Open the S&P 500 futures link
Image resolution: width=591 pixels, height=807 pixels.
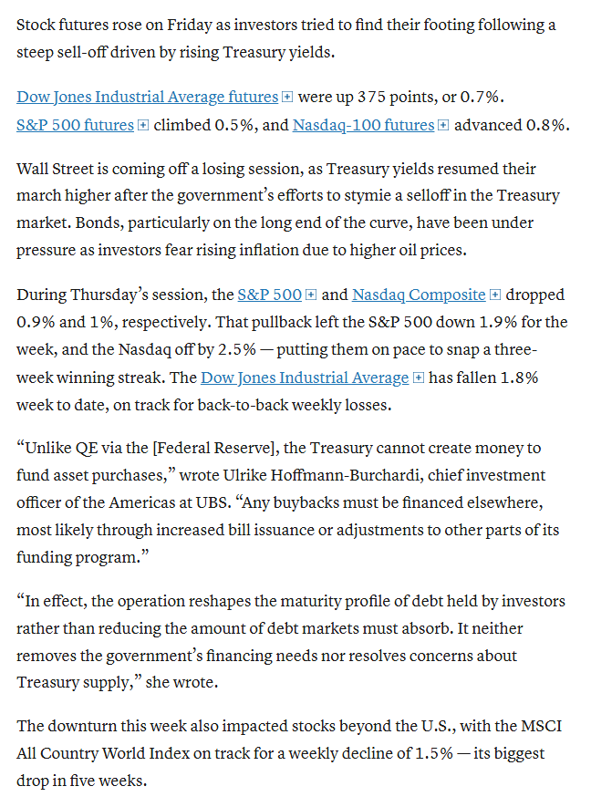pos(75,125)
